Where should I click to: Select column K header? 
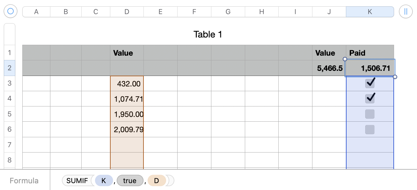point(369,12)
